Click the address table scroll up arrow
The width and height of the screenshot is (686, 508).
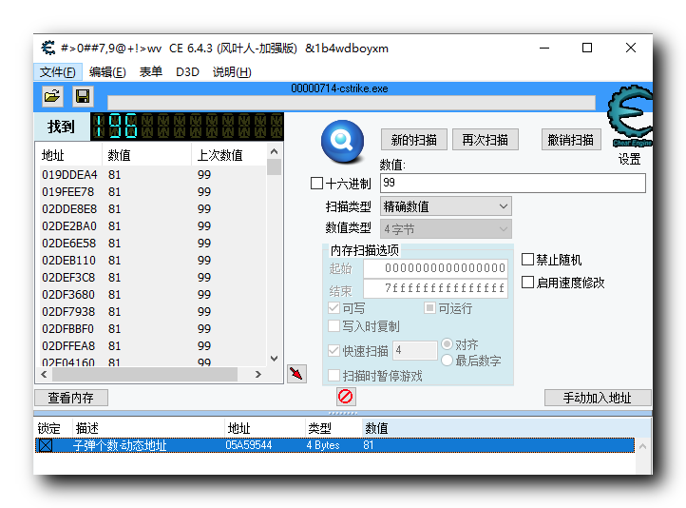pos(642,447)
